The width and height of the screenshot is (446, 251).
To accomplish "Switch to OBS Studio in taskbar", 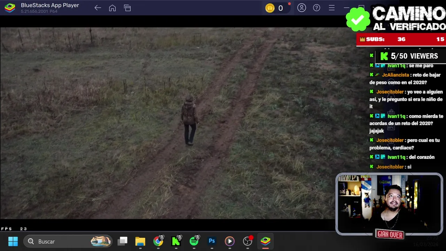I will (247, 241).
